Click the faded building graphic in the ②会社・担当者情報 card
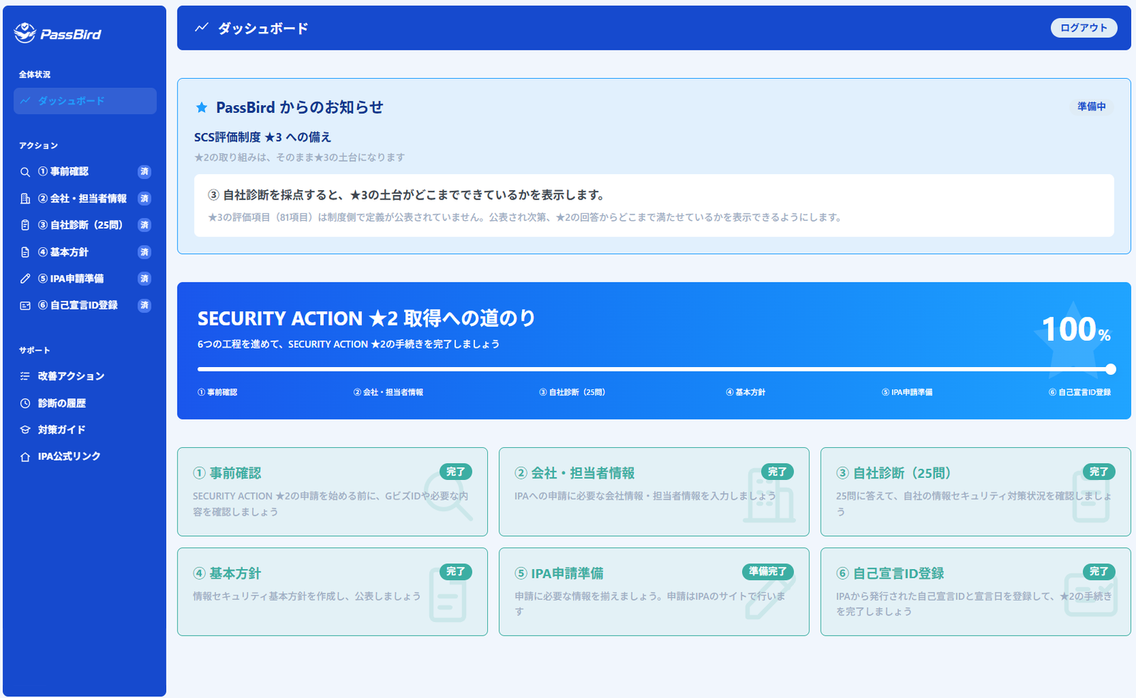The image size is (1136, 698). click(769, 496)
